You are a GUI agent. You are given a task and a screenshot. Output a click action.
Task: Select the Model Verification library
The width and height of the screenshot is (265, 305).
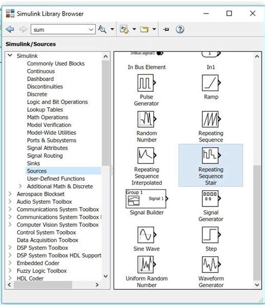click(49, 125)
